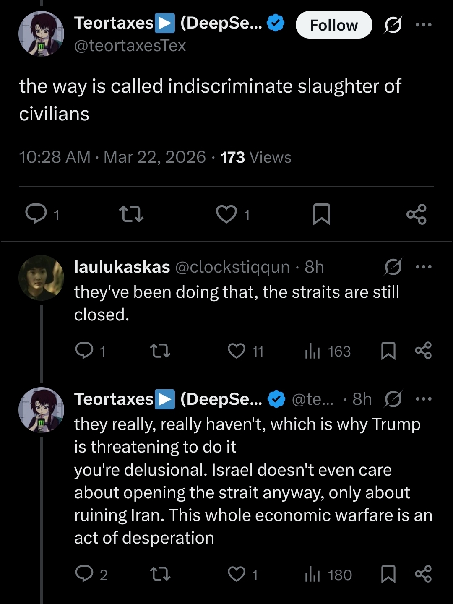Open Teortaxes avatar at top of thread
453x604 pixels.
pos(41,34)
